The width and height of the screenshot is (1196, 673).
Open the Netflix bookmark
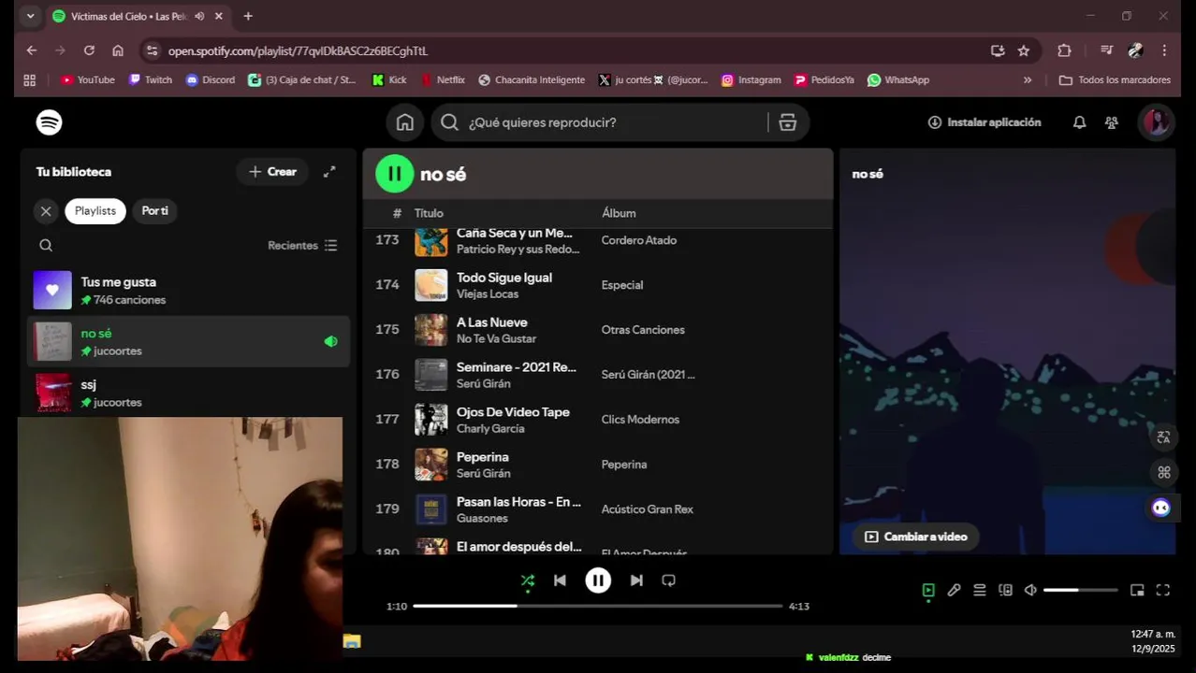(443, 80)
